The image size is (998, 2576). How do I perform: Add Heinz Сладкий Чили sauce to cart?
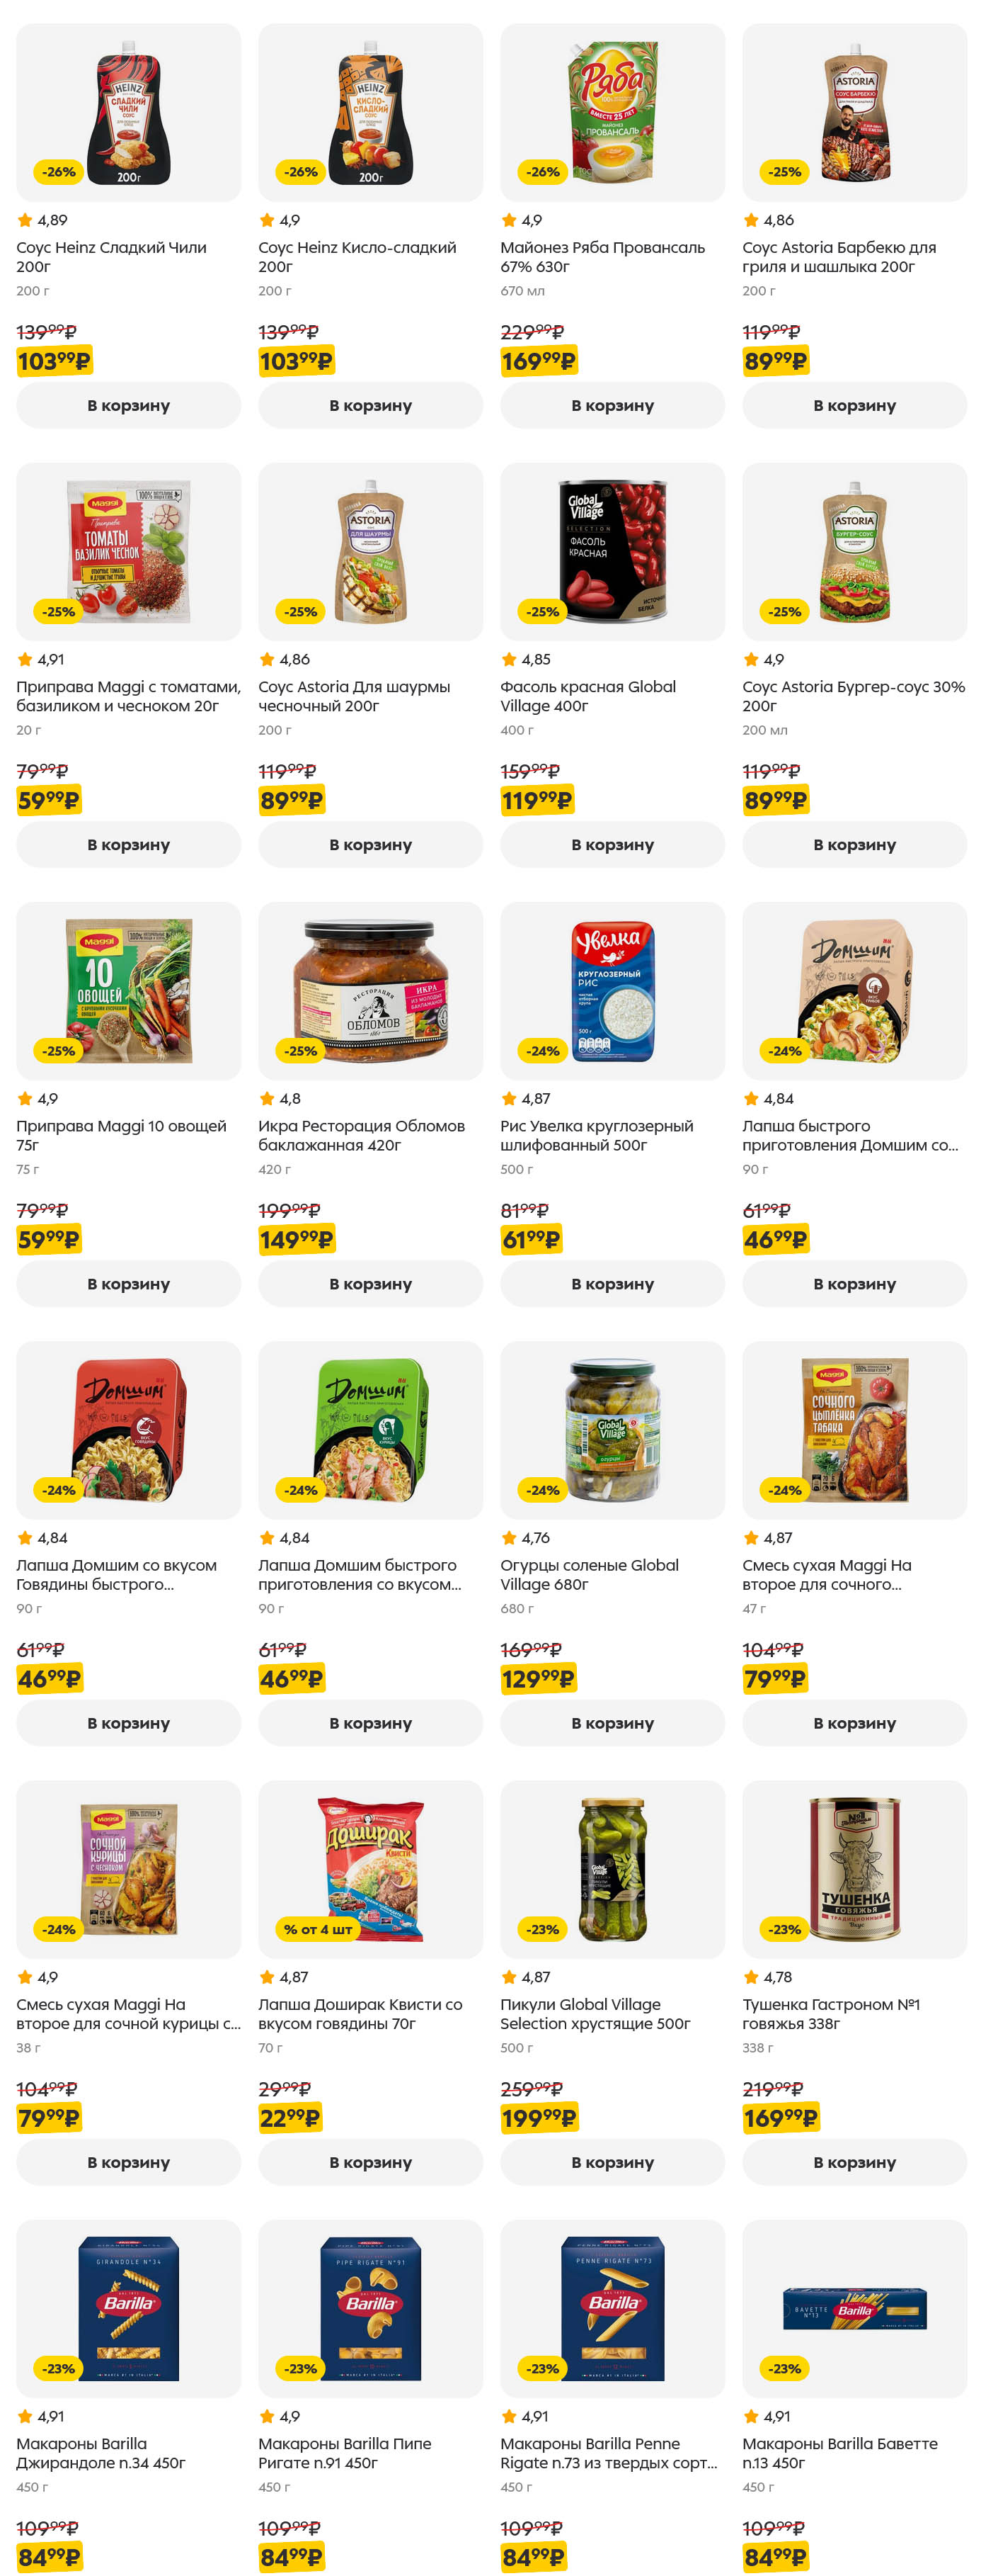[128, 405]
